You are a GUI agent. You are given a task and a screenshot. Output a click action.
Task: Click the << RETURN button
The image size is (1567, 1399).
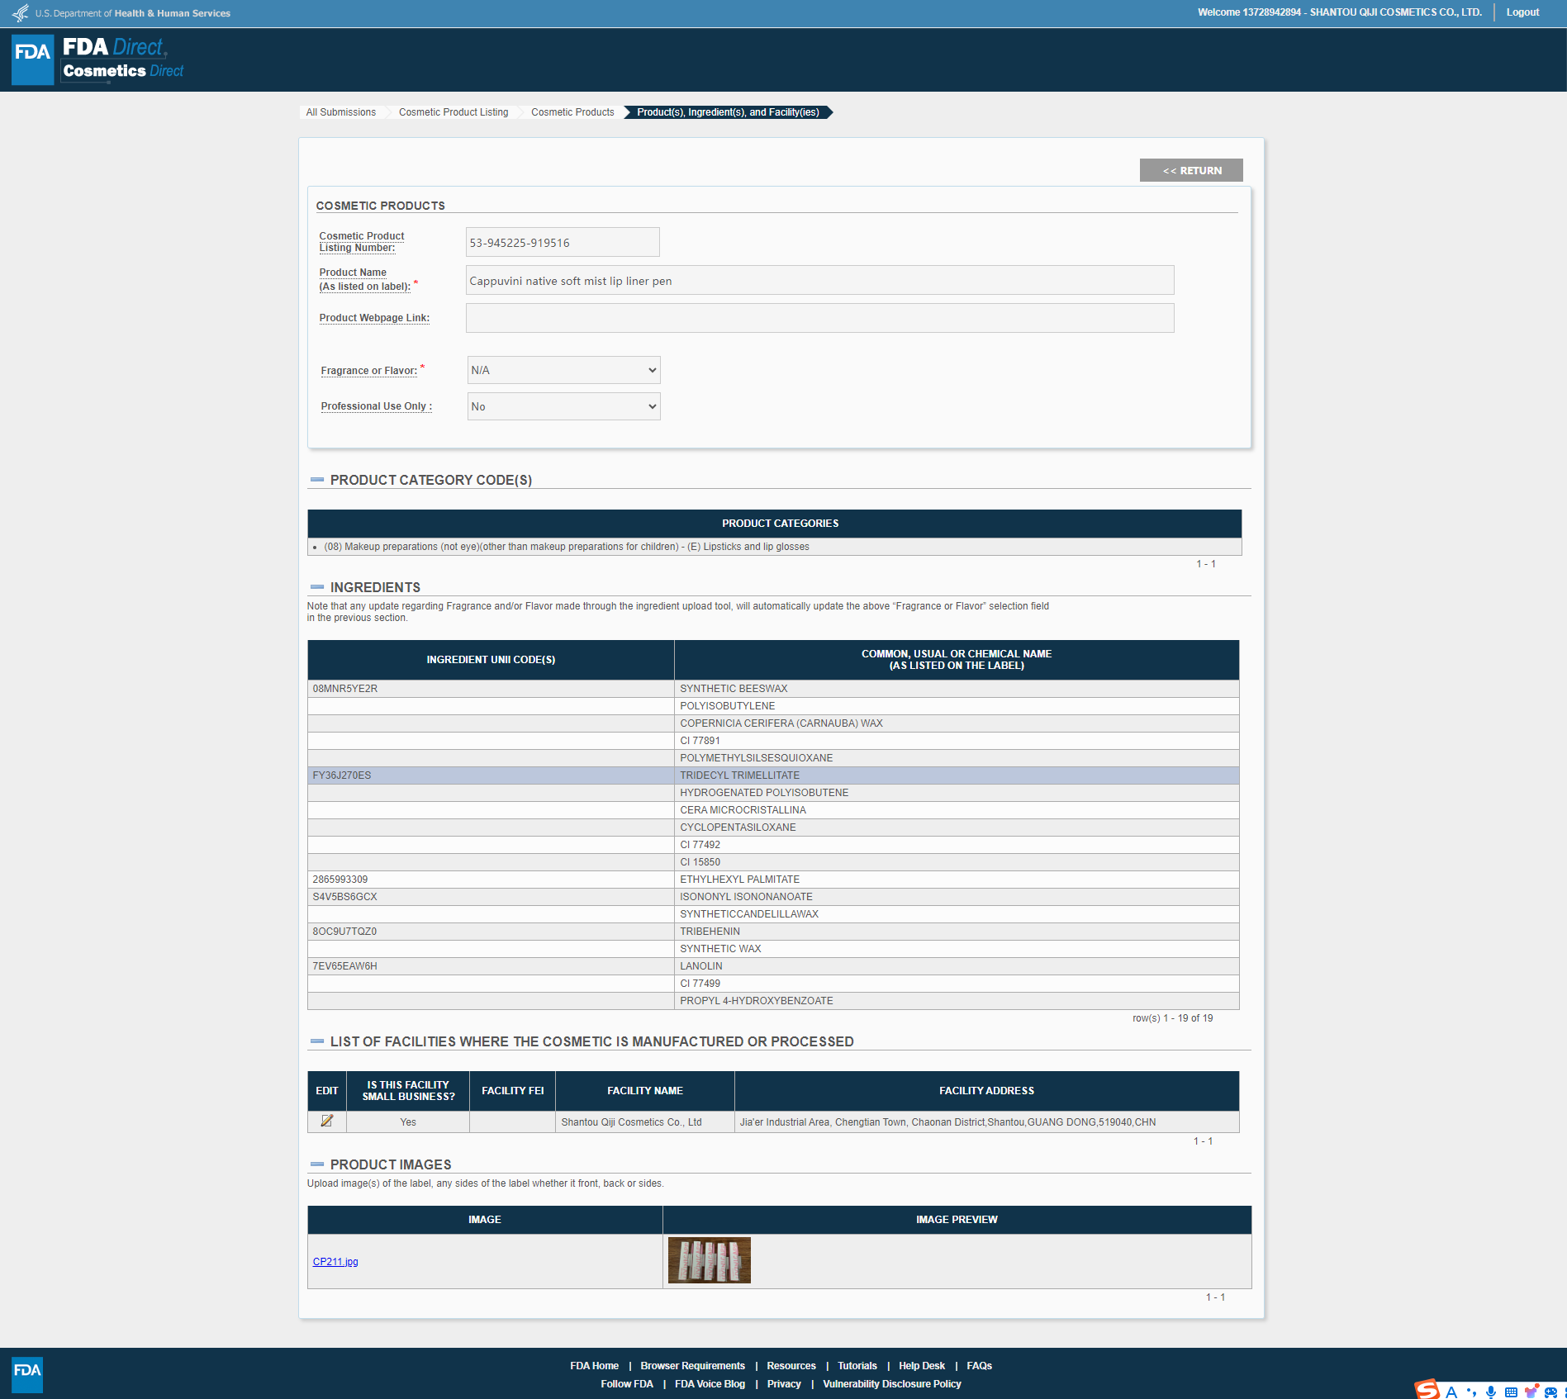1190,170
